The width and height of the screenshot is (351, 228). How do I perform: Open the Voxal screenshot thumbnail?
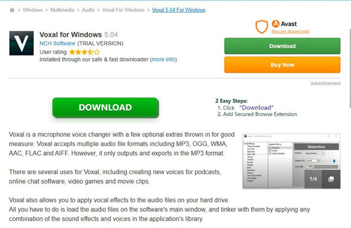(x=292, y=161)
